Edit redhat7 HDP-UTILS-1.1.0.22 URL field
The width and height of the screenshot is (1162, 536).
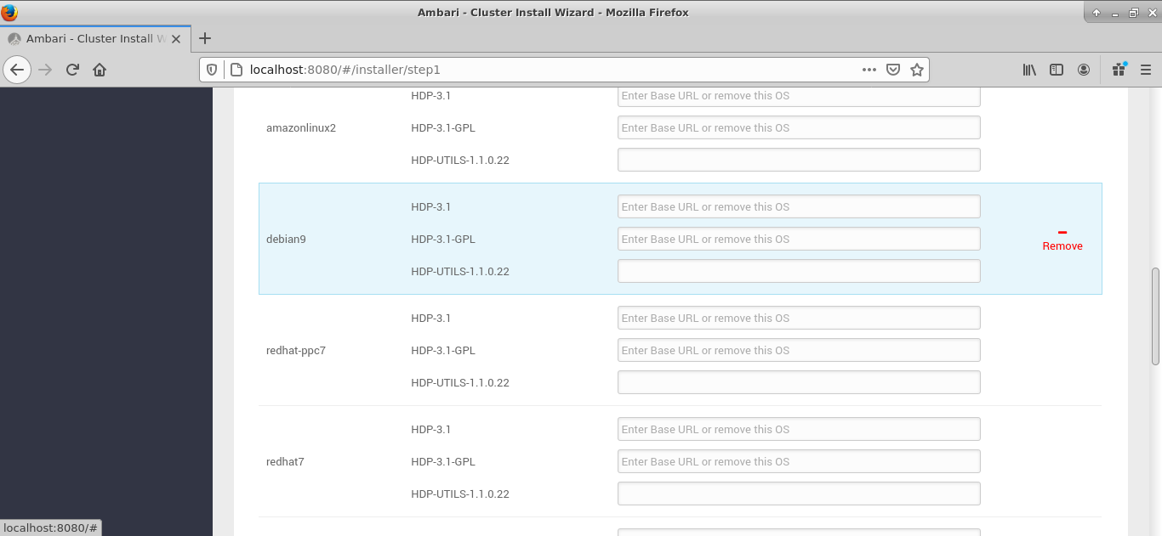click(799, 494)
